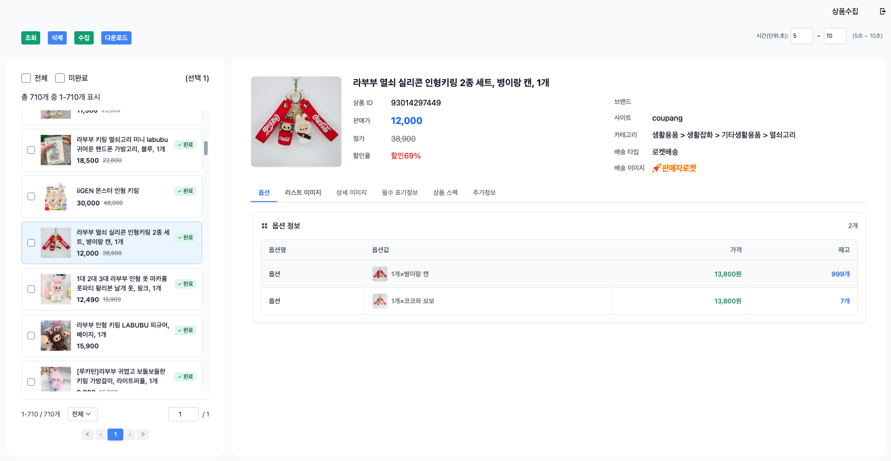Click the 코코와 보보 option thumbnail icon
Screen dimensions: 891x461
tap(379, 301)
